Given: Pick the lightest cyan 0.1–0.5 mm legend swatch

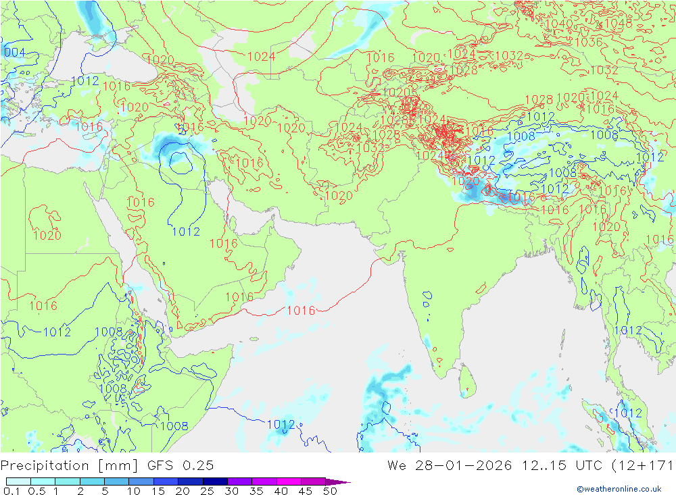Looking at the screenshot, I should [18, 481].
